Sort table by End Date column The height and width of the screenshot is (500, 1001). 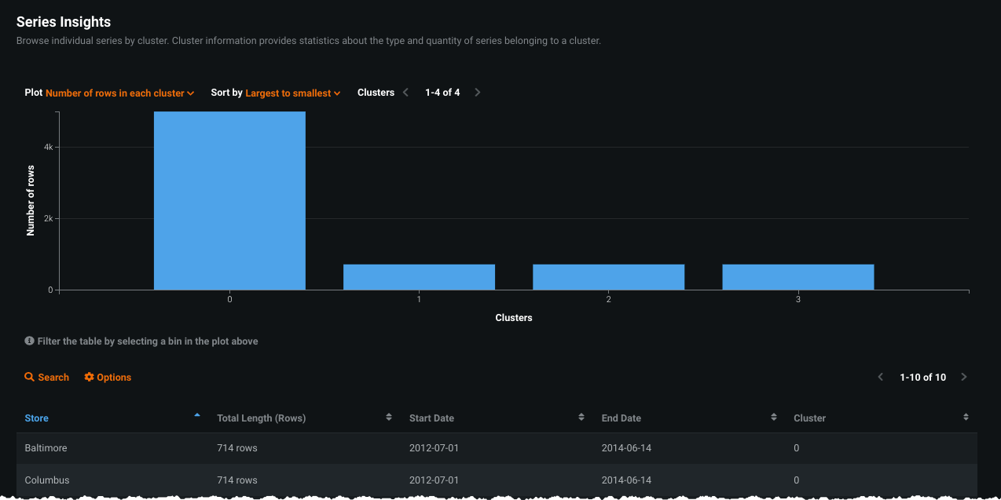(x=774, y=418)
